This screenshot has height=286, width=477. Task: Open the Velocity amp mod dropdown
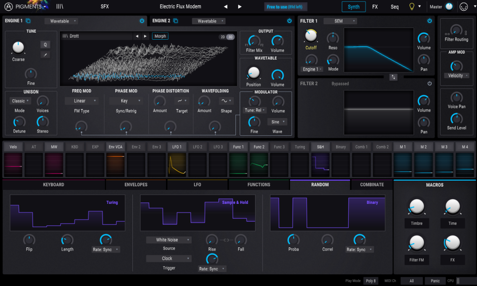coord(457,76)
